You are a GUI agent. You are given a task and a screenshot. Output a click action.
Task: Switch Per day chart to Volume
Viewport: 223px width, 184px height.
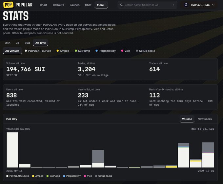187,119
